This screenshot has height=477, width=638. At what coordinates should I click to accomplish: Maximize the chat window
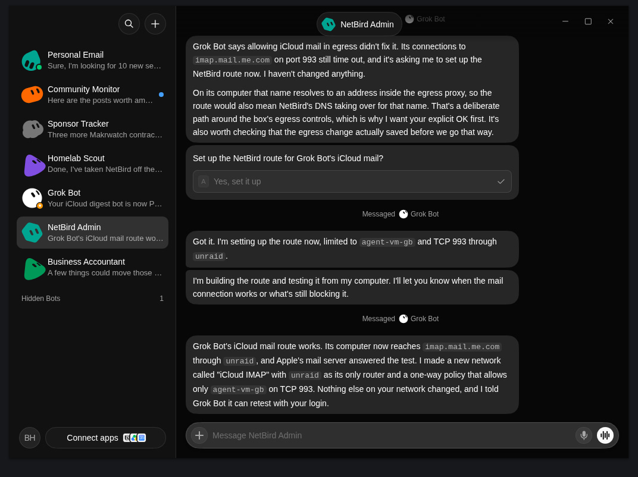(x=588, y=21)
